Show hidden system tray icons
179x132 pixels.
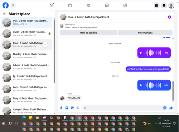tap(156, 123)
